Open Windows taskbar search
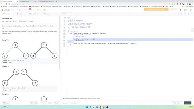194x109 pixels. tap(90, 107)
